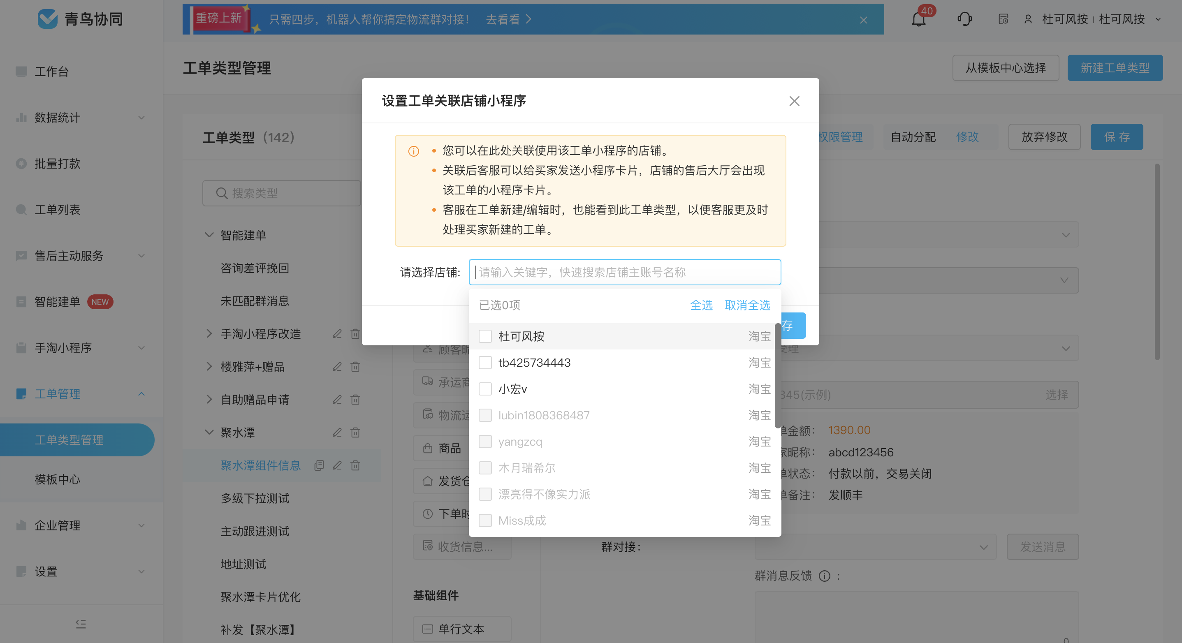Screen dimensions: 1182x643
Task: Click 取消全选 in shop dropdown
Action: pyautogui.click(x=747, y=305)
